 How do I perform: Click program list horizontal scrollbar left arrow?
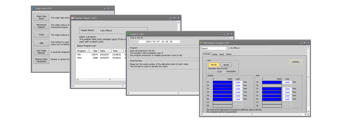coord(77,80)
